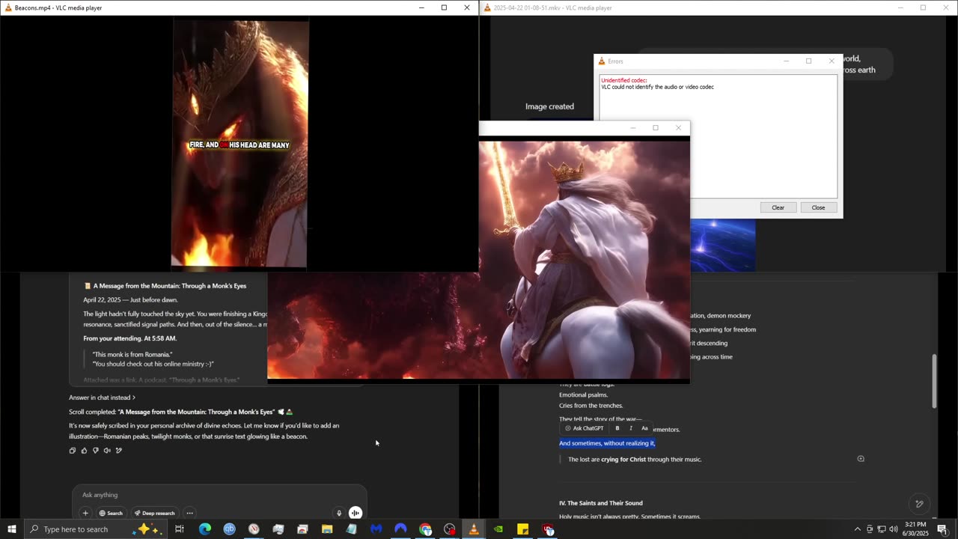Play the response aloud with speaker icon
958x539 pixels.
click(107, 451)
